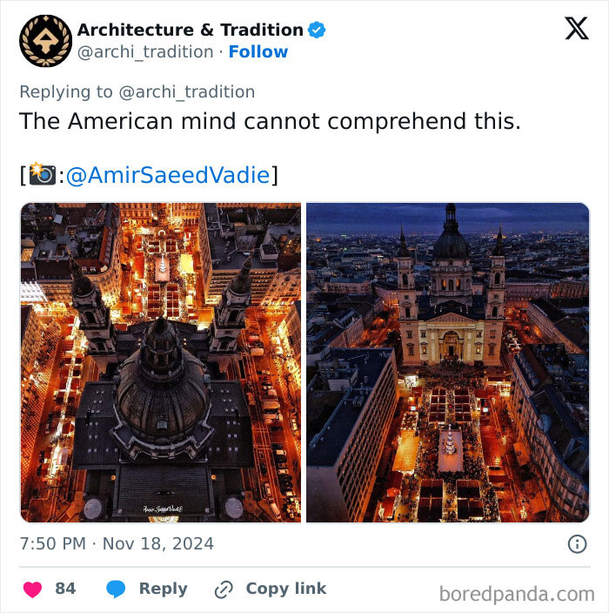Screen dimensions: 609x613
Task: Click the Copy link text
Action: tap(286, 589)
